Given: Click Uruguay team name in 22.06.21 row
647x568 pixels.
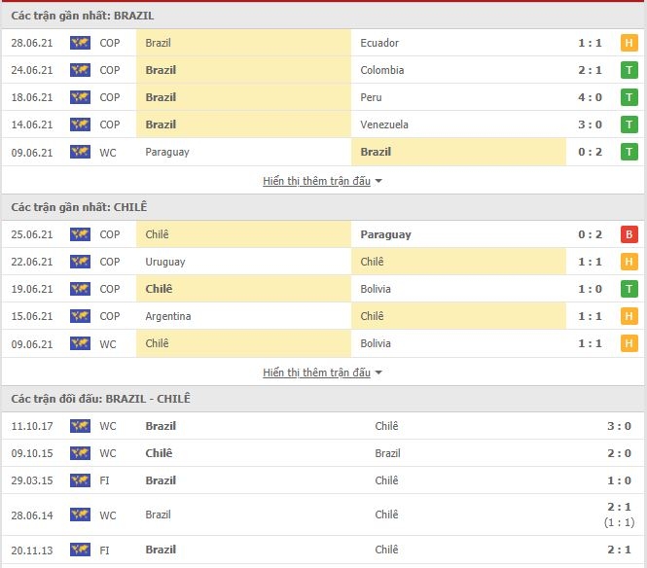Looking at the screenshot, I should pyautogui.click(x=165, y=262).
